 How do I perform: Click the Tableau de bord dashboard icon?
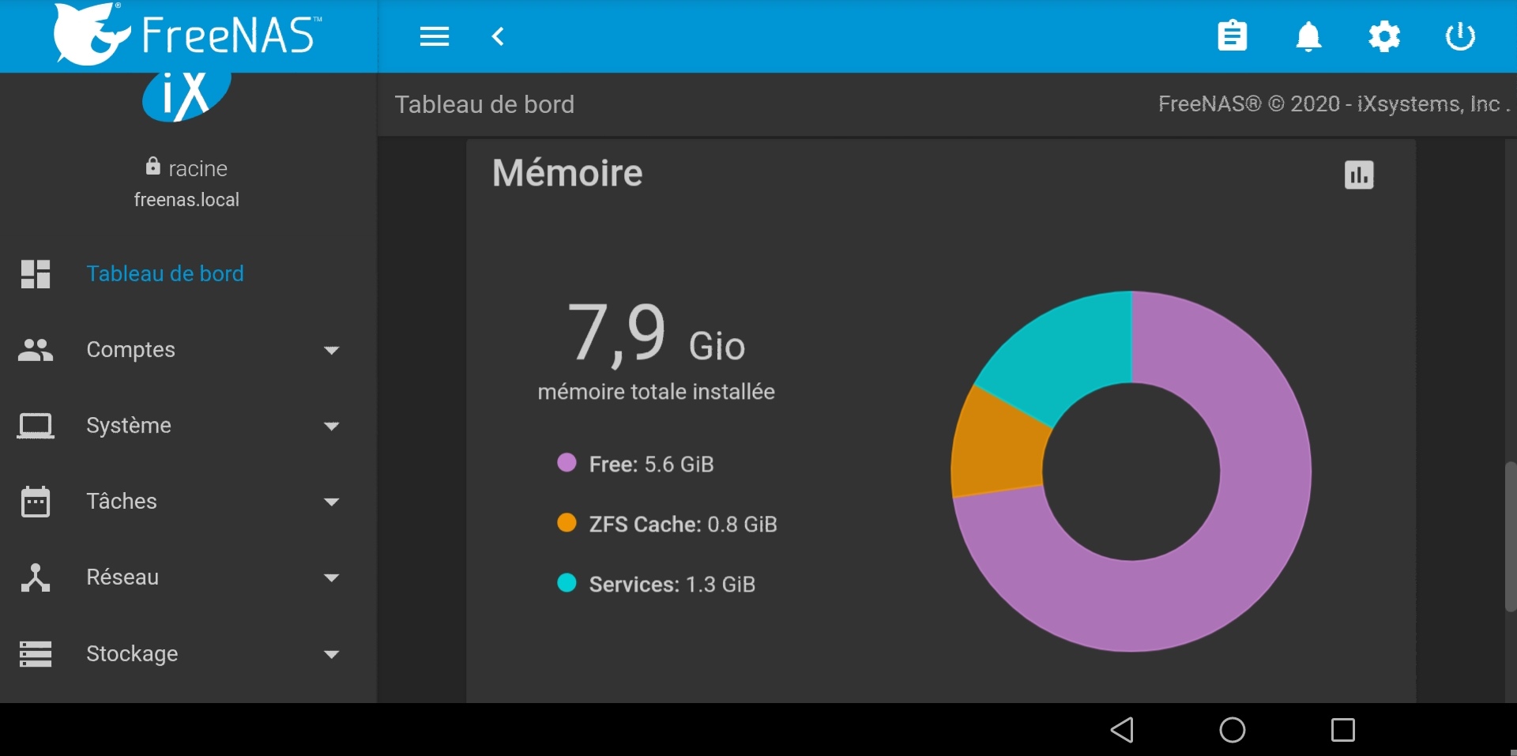click(36, 274)
